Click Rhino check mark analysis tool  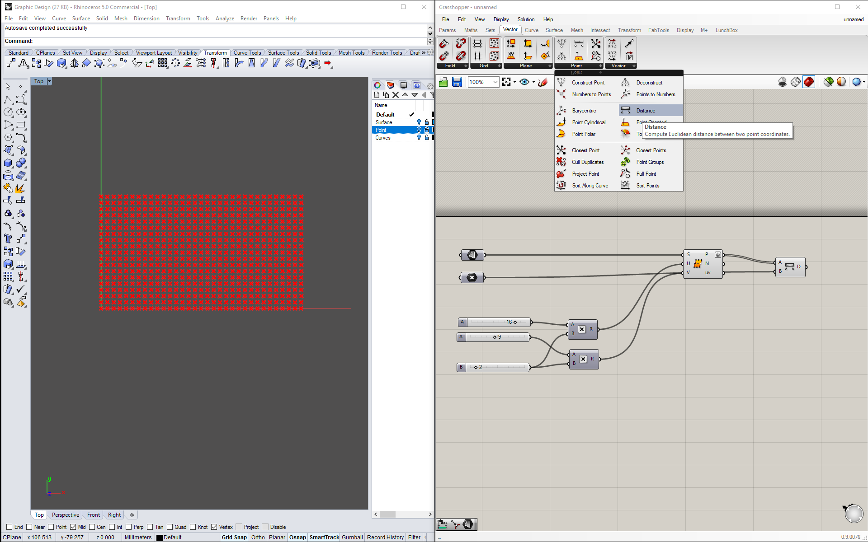tap(21, 289)
